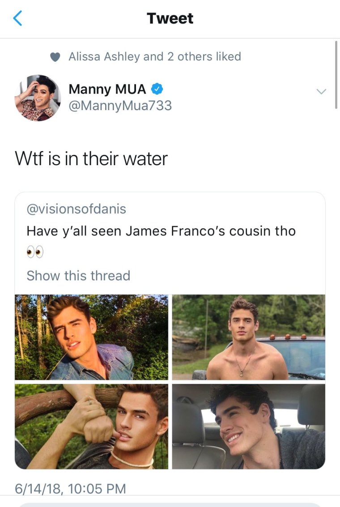Open the @visionsofdanis quoted handle
Screen dimensions: 340x507
(76, 209)
